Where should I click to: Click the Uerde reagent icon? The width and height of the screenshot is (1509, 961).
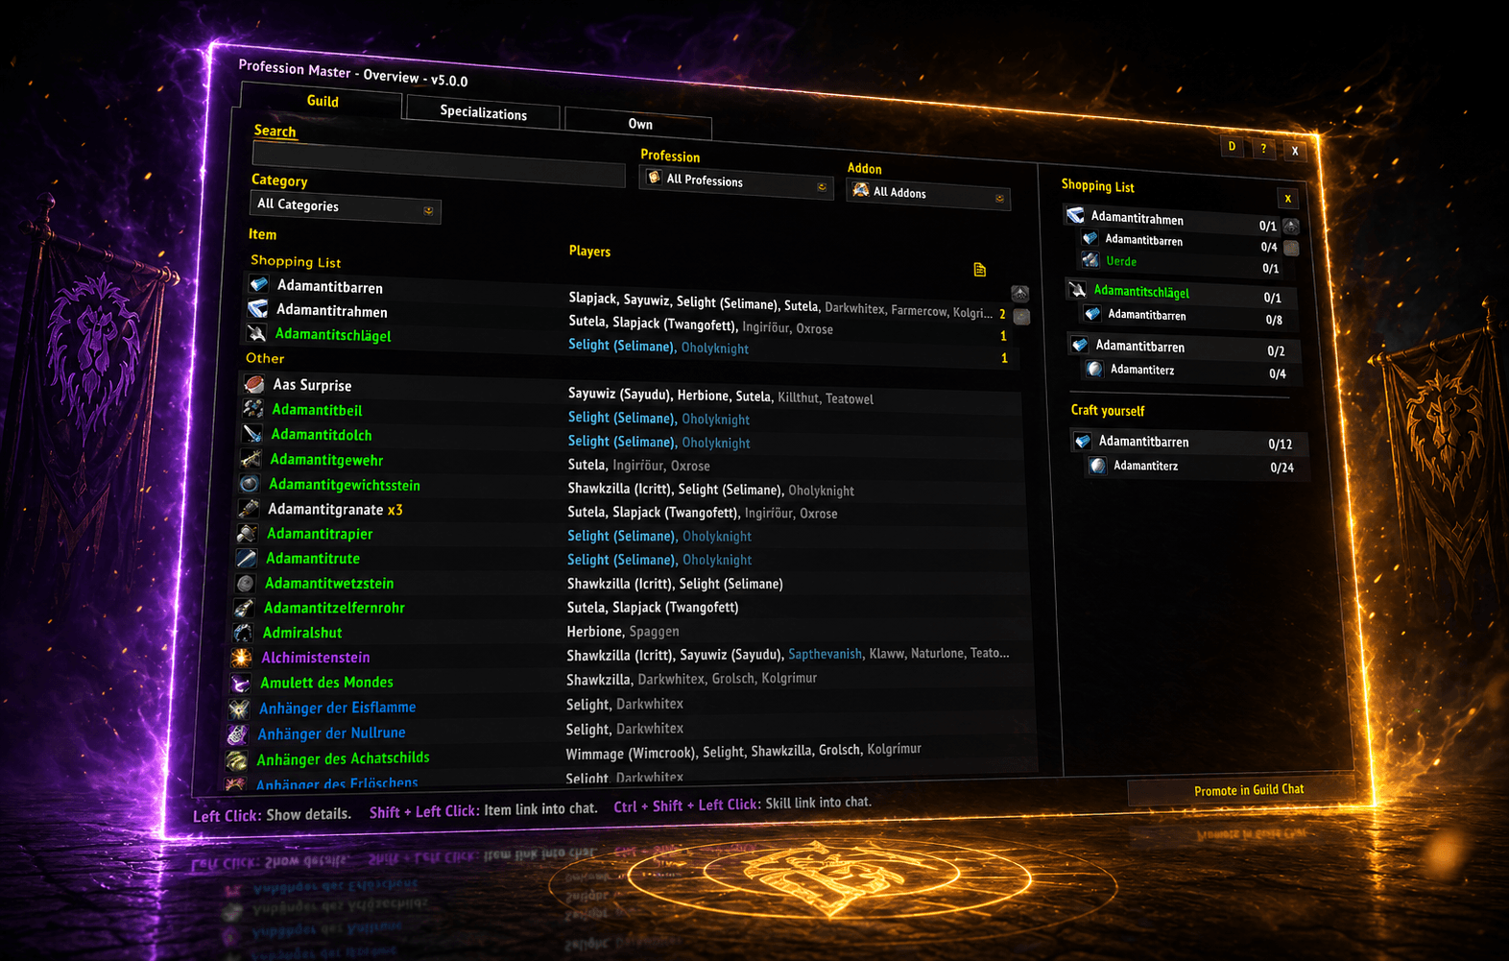[1090, 259]
